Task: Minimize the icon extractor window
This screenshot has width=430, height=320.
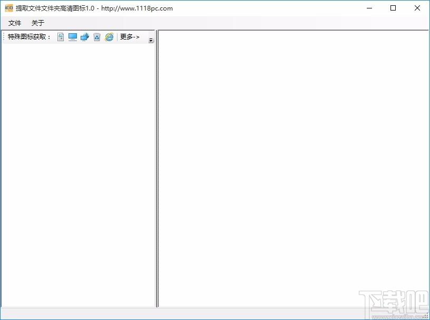Action: pos(369,8)
